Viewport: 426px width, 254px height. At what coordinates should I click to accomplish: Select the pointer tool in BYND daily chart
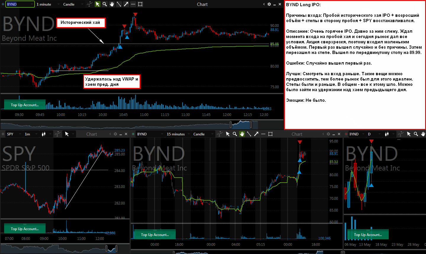(x=409, y=134)
